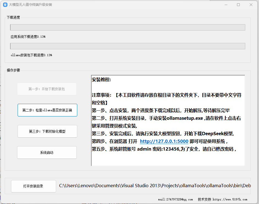This screenshot has width=259, height=204.
Task: Start the system with 系统启动 button
Action: pyautogui.click(x=47, y=153)
